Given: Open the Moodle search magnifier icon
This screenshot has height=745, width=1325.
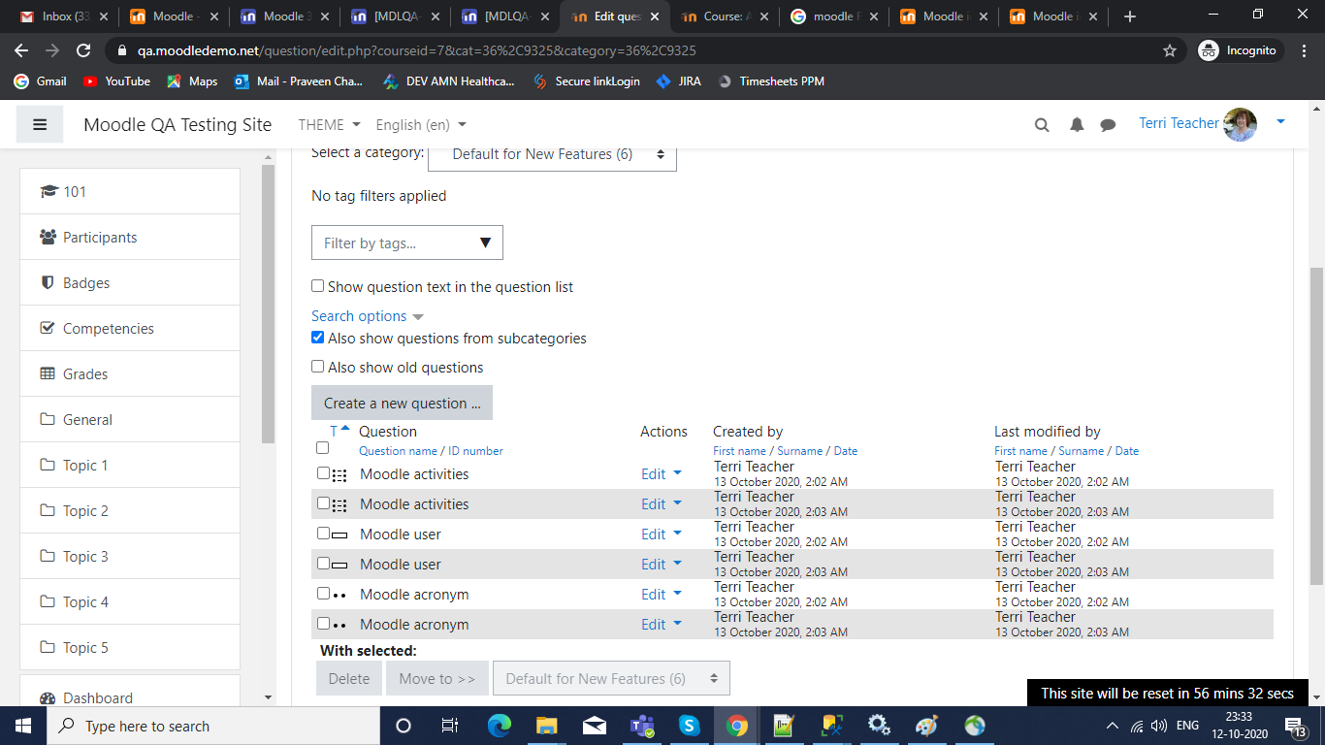Looking at the screenshot, I should [x=1042, y=124].
